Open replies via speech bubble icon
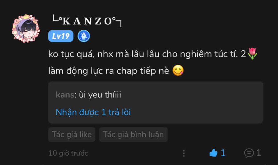This screenshot has width=278, height=165. point(249,153)
